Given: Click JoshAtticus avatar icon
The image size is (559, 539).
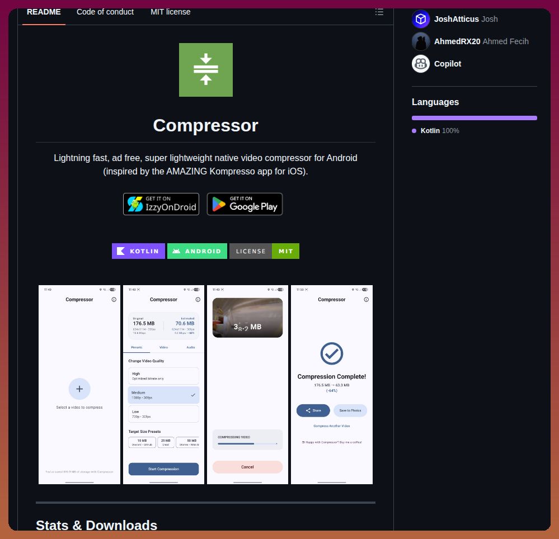Looking at the screenshot, I should [x=421, y=19].
